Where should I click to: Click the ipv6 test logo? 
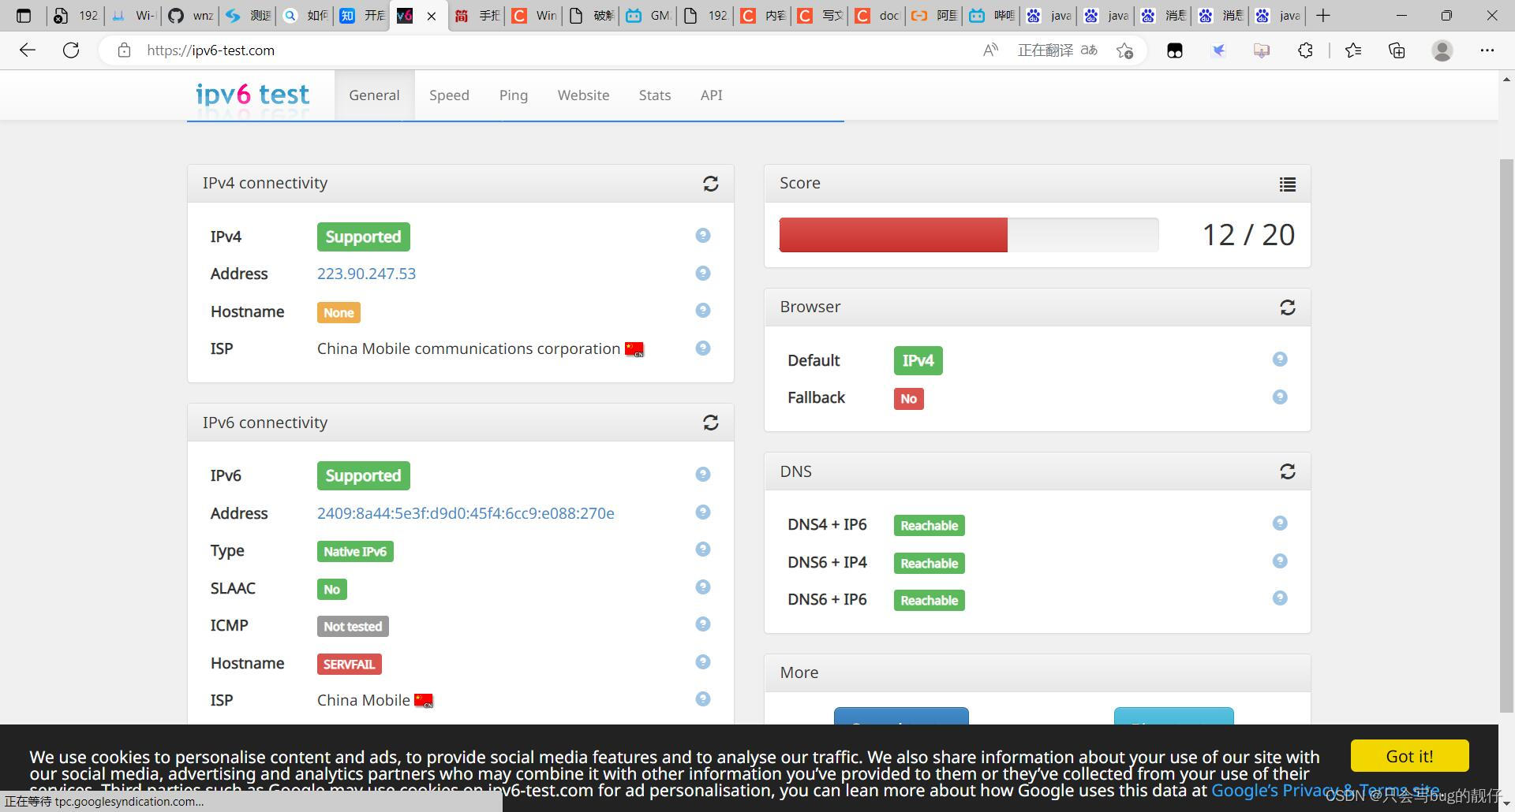[x=252, y=95]
